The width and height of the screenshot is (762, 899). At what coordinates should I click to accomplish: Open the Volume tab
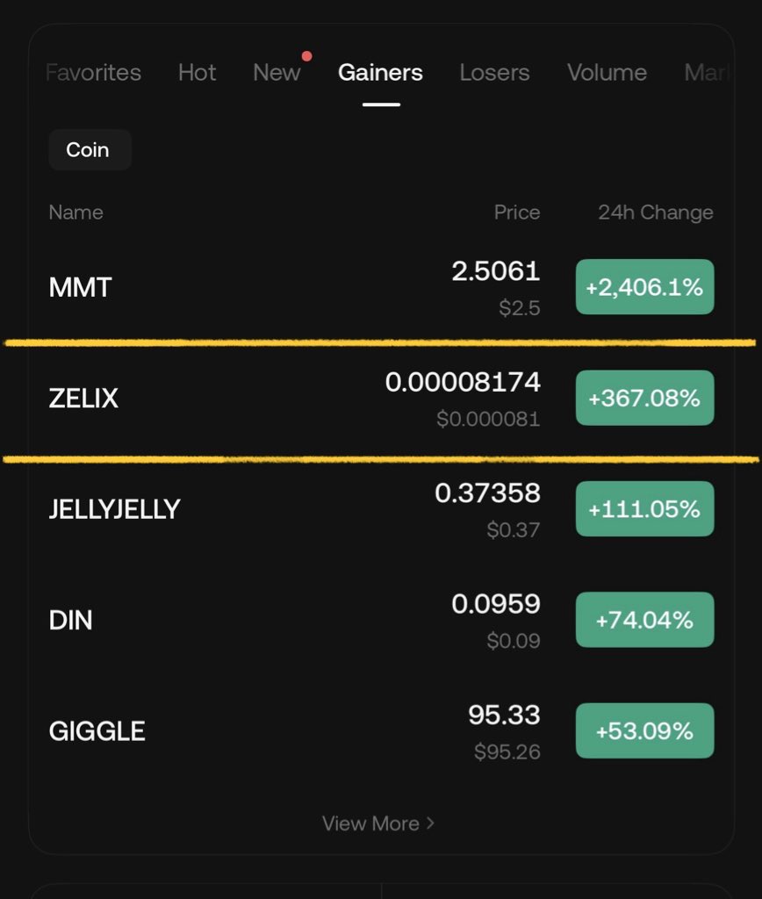pyautogui.click(x=607, y=72)
